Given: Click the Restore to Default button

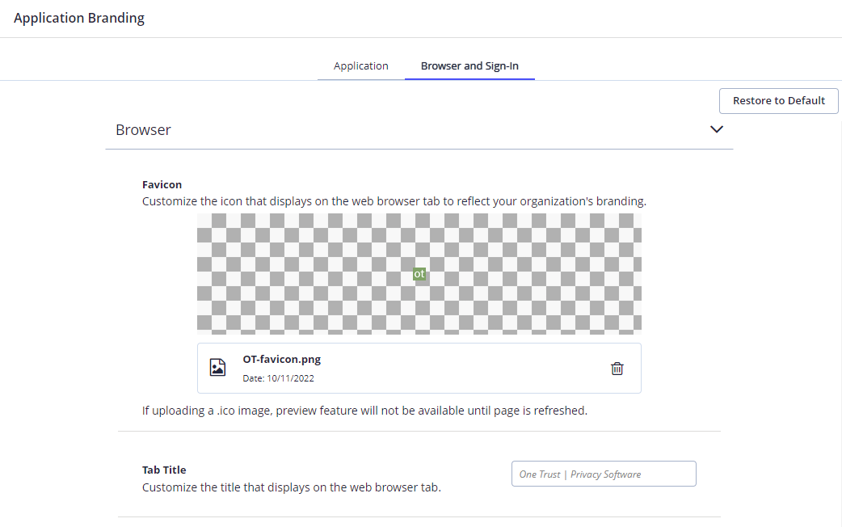Looking at the screenshot, I should click(778, 100).
